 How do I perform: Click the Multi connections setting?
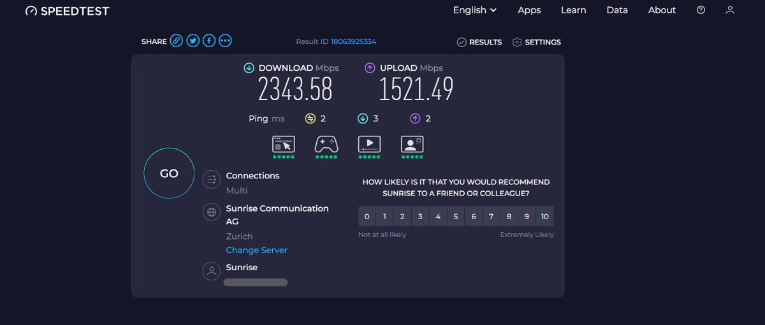[237, 191]
